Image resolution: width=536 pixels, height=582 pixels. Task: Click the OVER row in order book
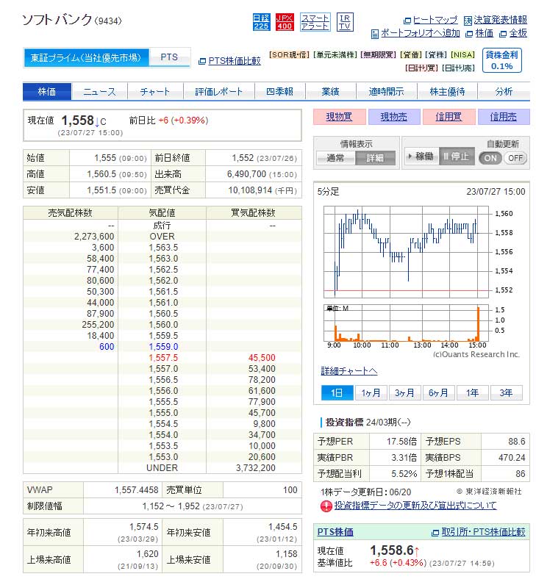tap(162, 237)
